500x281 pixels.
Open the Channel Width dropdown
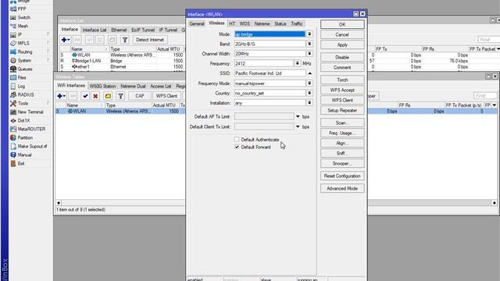(309, 54)
